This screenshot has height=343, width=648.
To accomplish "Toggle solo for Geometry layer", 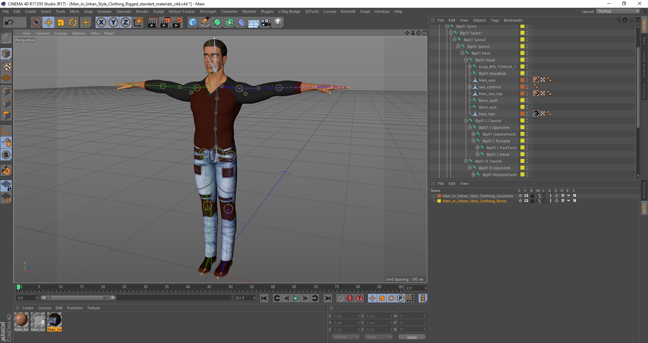I will (520, 196).
